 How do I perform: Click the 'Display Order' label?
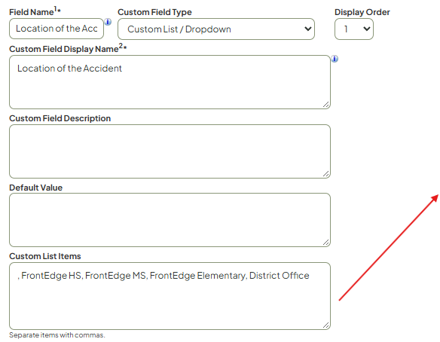(x=362, y=12)
